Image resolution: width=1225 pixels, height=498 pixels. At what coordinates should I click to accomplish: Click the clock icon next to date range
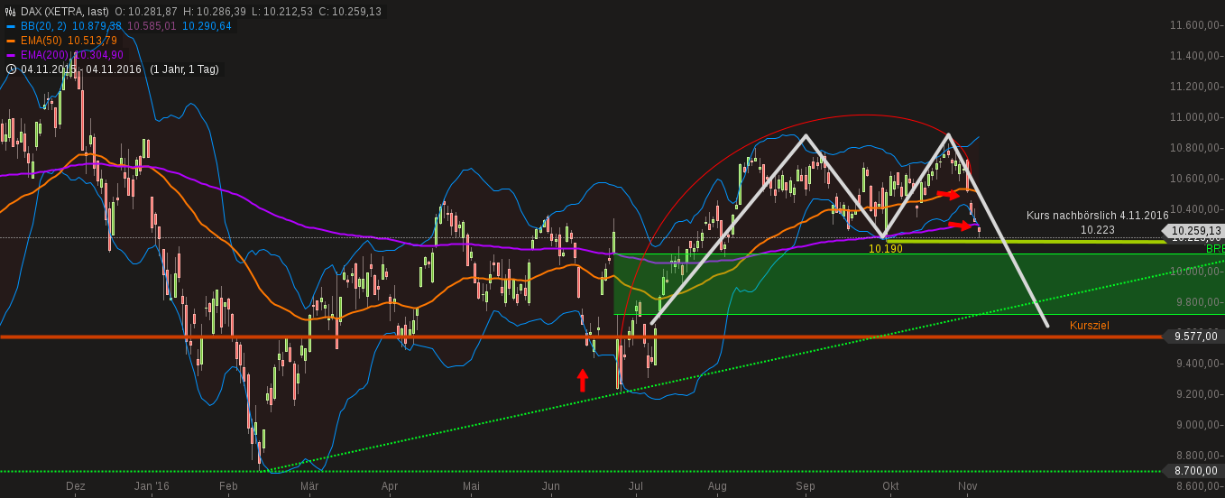tap(11, 69)
